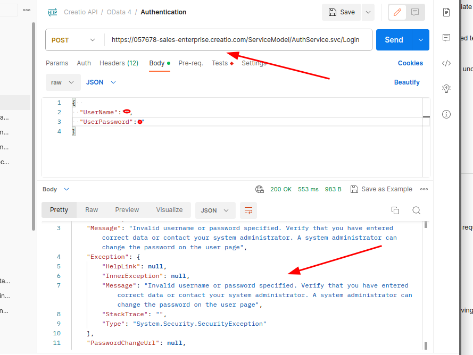Open the Save options dropdown arrow
Screen dimensions: 473x355
click(x=368, y=12)
